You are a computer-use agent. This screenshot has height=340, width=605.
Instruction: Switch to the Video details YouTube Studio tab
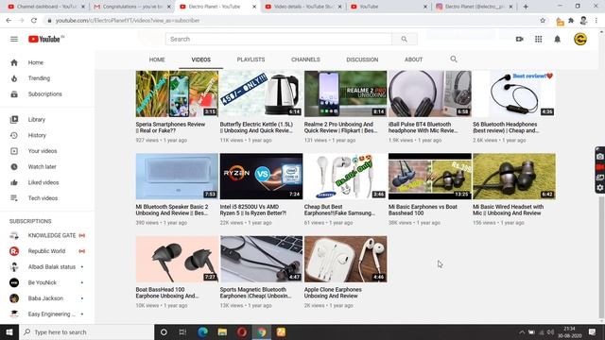303,7
